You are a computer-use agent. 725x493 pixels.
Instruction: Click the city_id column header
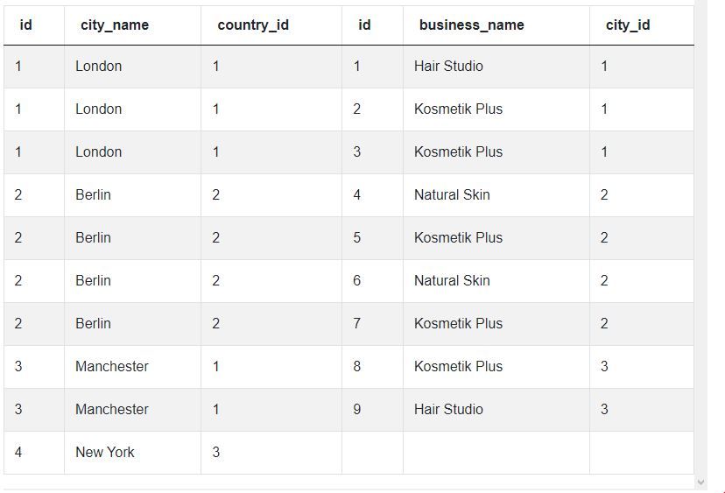(x=627, y=25)
